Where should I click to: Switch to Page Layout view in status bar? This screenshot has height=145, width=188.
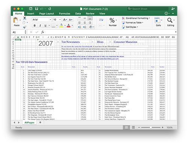pyautogui.click(x=133, y=127)
